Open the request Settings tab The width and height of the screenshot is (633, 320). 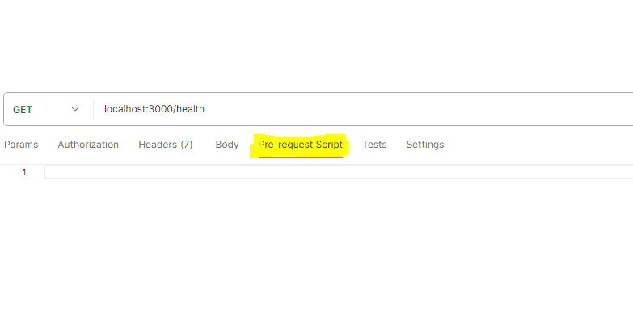click(x=424, y=145)
